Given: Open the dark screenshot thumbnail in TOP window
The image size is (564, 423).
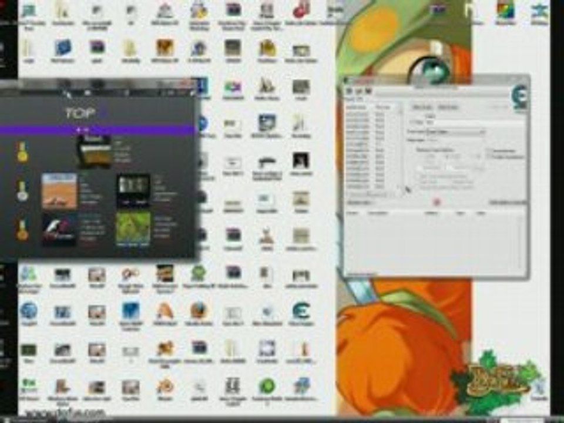Looking at the screenshot, I should tap(133, 190).
